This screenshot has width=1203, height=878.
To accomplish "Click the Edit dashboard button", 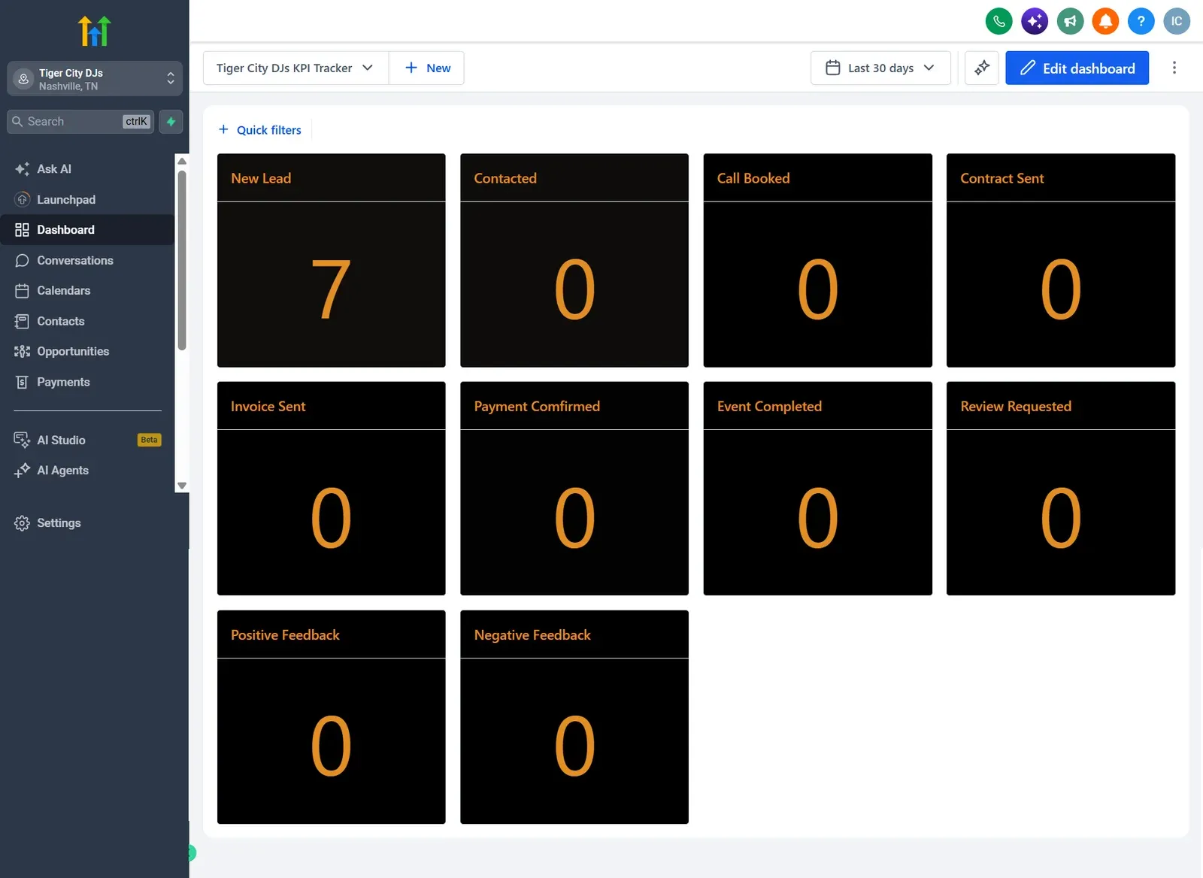I will [x=1077, y=68].
